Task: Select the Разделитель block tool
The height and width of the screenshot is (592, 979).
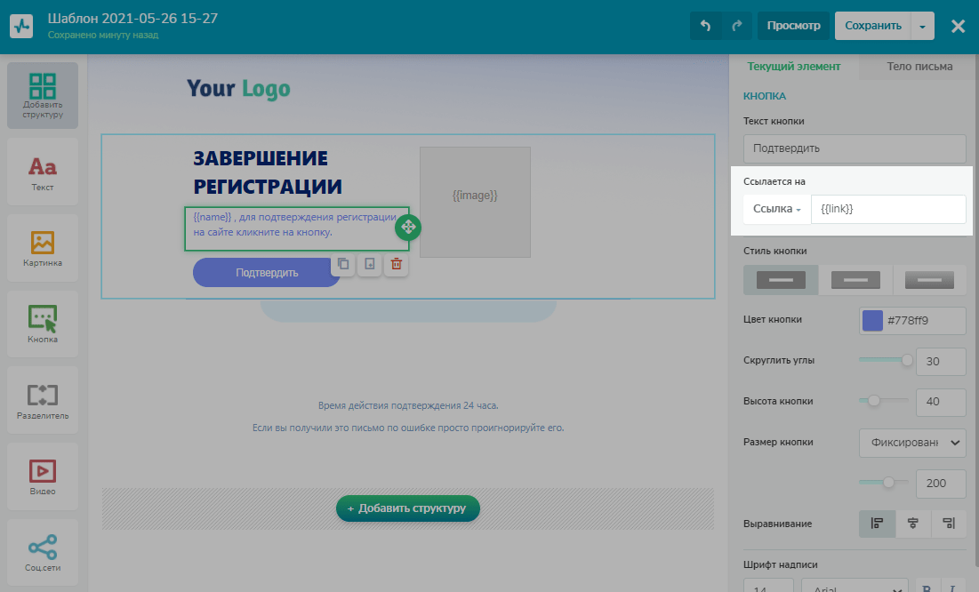Action: click(43, 400)
